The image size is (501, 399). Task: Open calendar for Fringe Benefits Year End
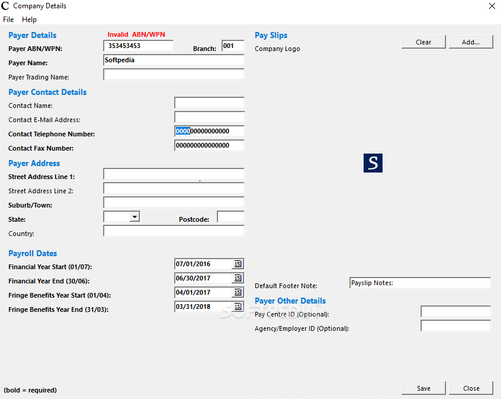pyautogui.click(x=237, y=307)
